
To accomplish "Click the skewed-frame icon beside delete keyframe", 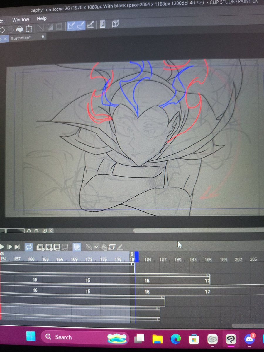I will click(x=112, y=247).
